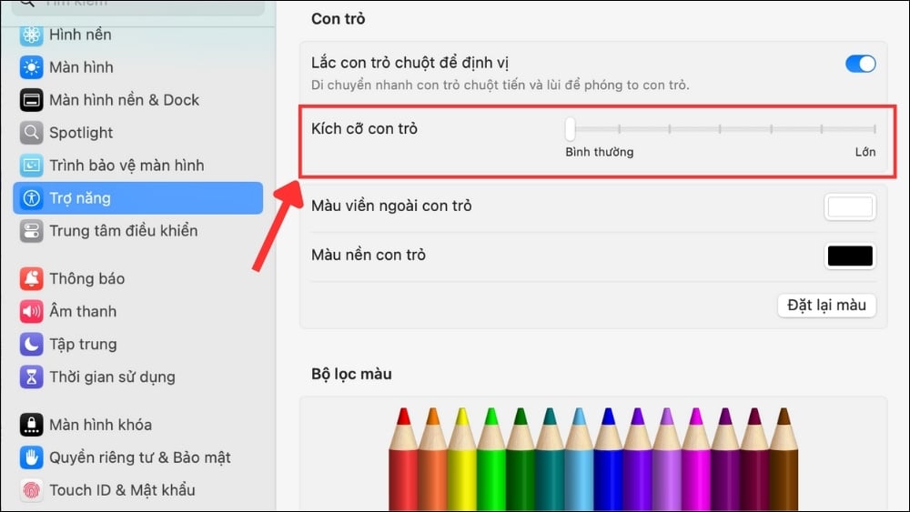Open Quyền riêng tư & Bảo mật
Viewport: 910px width, 512px height.
[x=139, y=457]
